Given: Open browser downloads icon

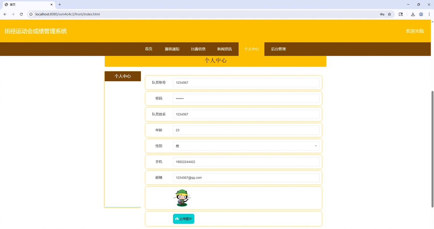Looking at the screenshot, I should [x=413, y=14].
